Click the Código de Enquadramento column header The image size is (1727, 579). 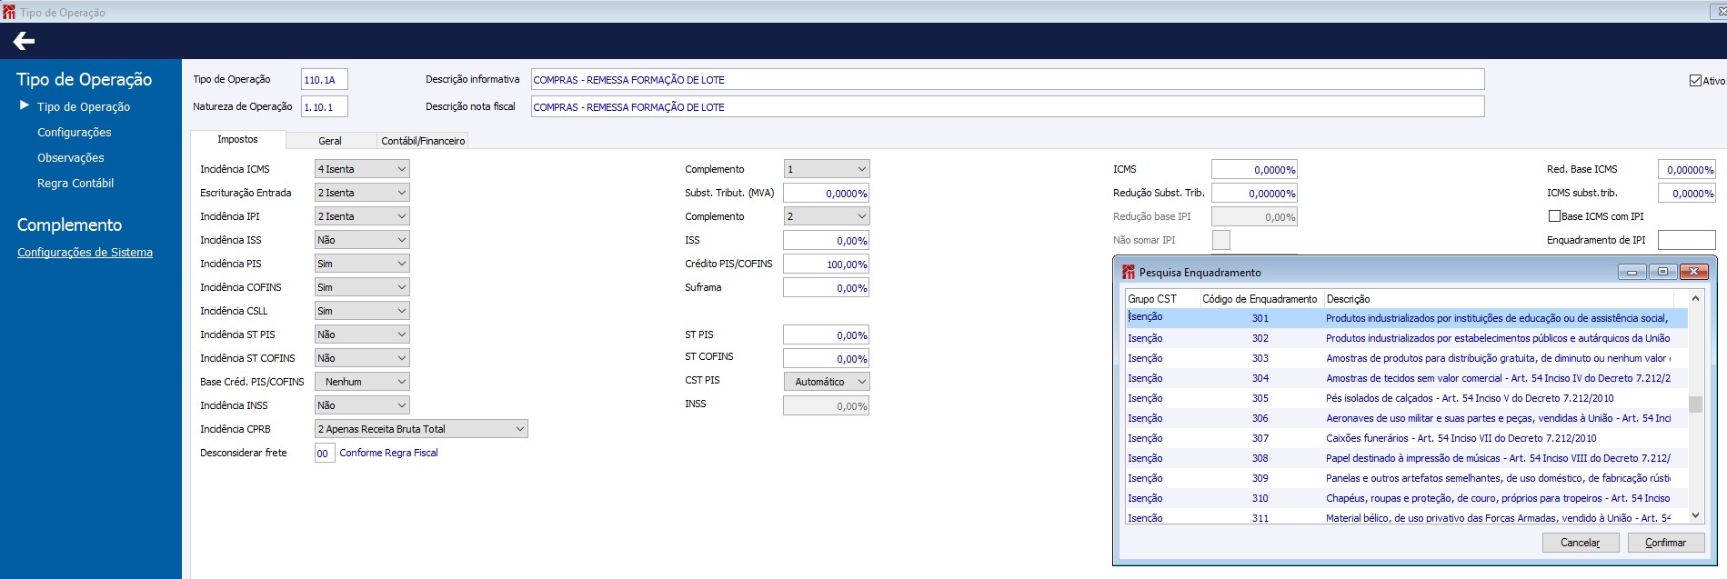(1260, 299)
